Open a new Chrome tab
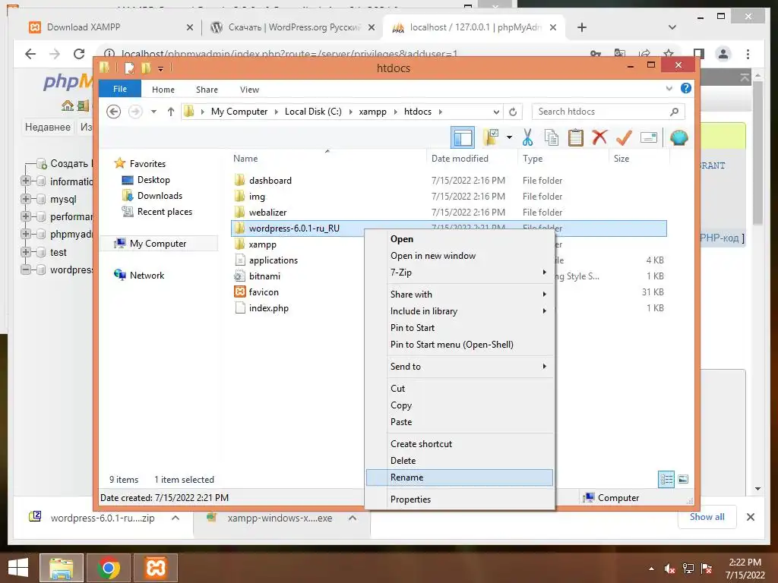This screenshot has width=778, height=583. 582,27
